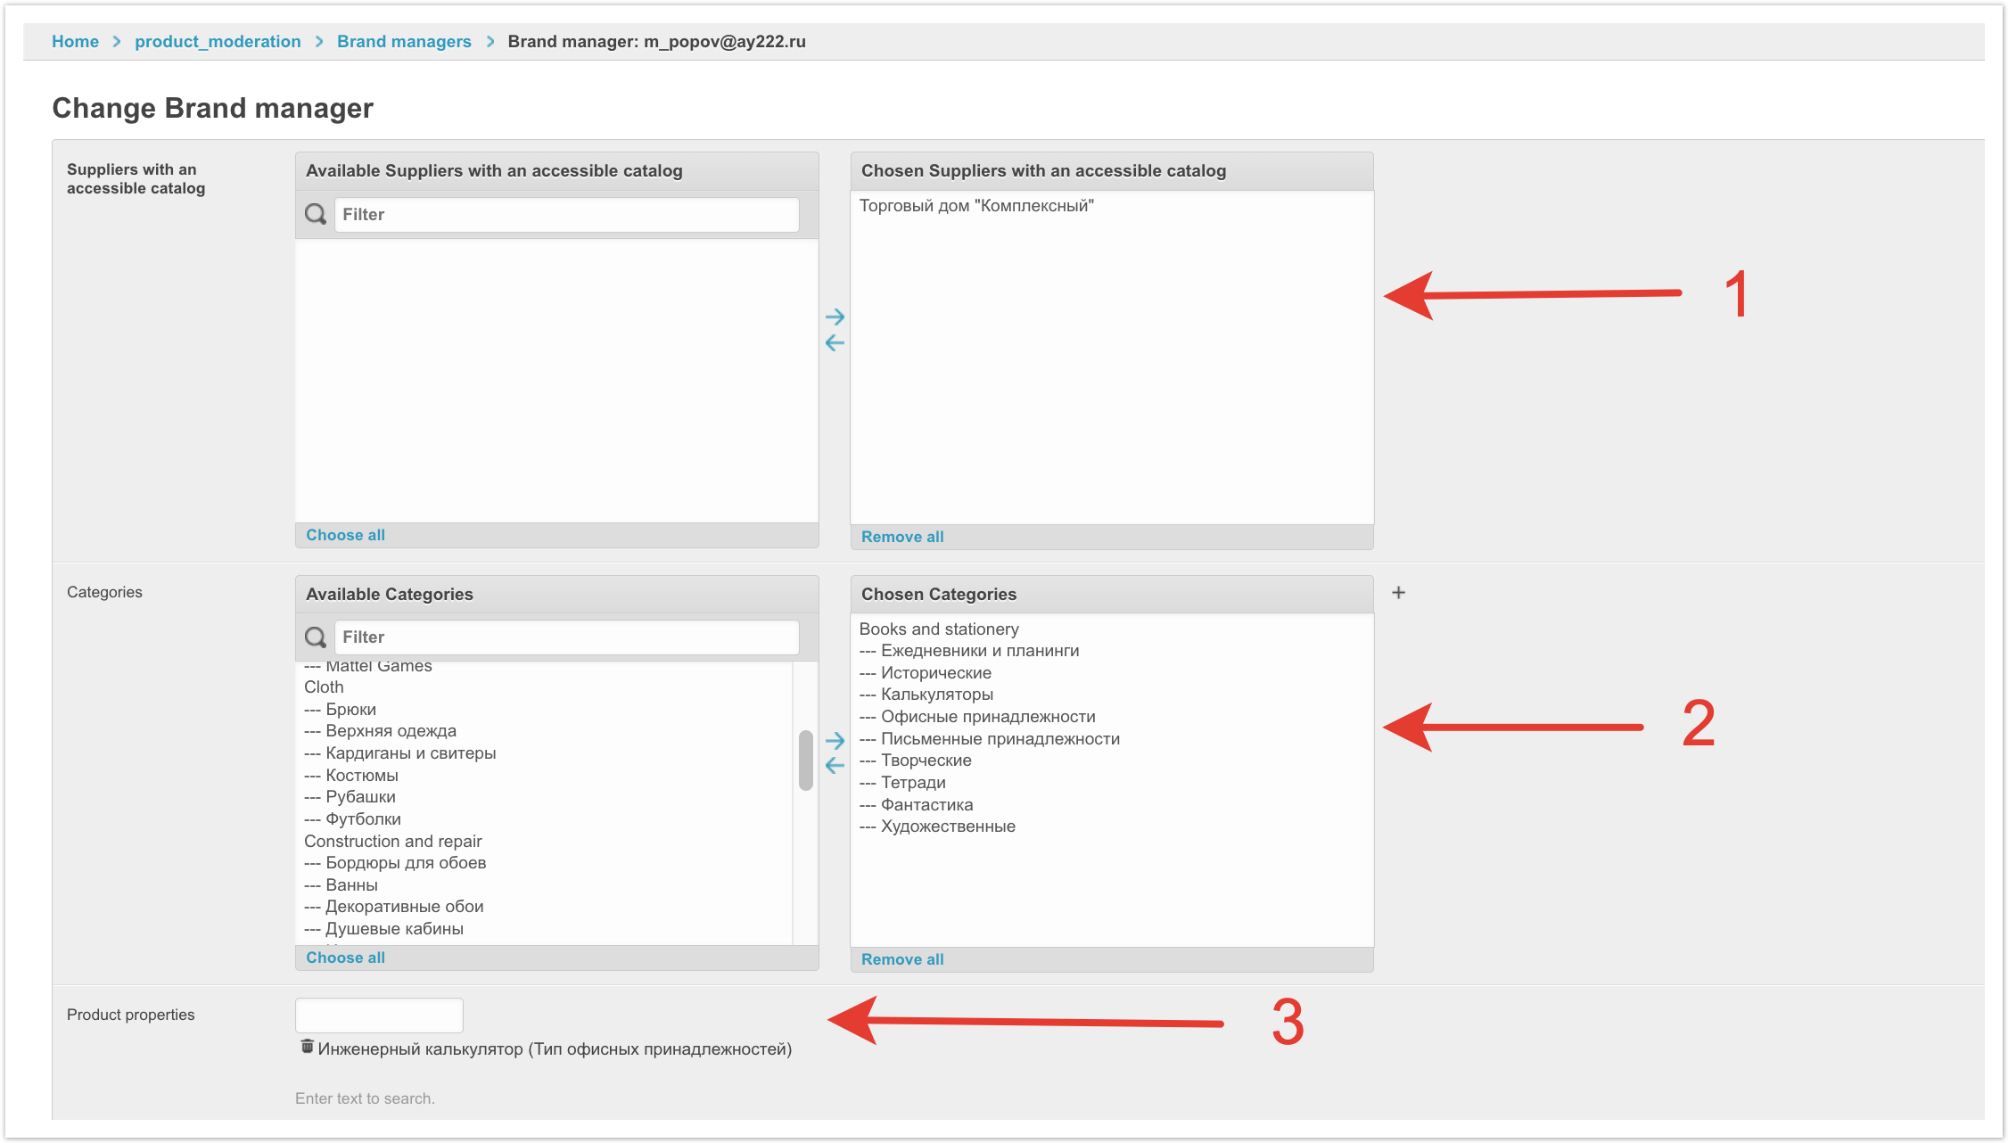Click the categories move-right arrow icon
2008x1143 pixels.
coord(835,740)
